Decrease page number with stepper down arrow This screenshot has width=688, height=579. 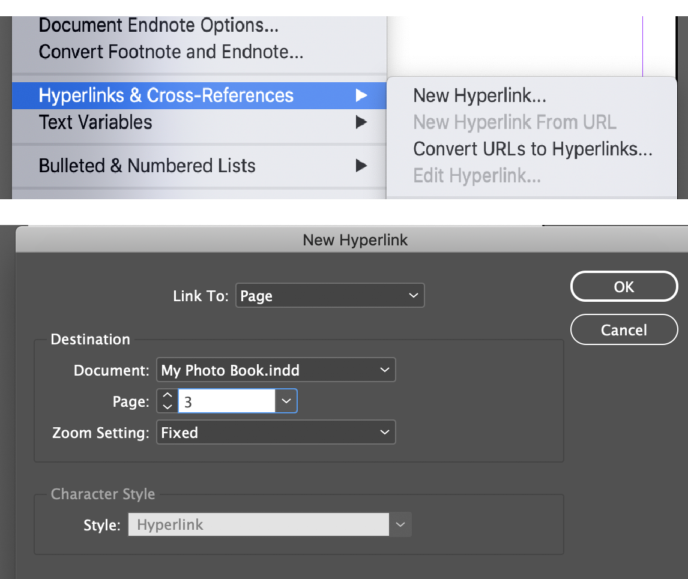[167, 407]
